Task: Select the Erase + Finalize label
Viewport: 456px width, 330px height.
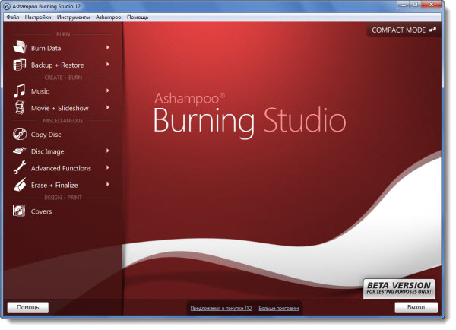Action: (55, 185)
